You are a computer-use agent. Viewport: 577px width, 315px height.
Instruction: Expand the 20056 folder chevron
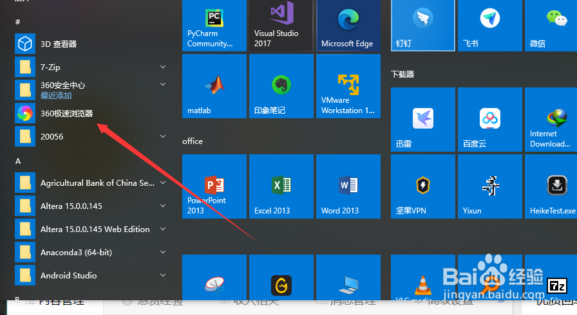click(163, 136)
